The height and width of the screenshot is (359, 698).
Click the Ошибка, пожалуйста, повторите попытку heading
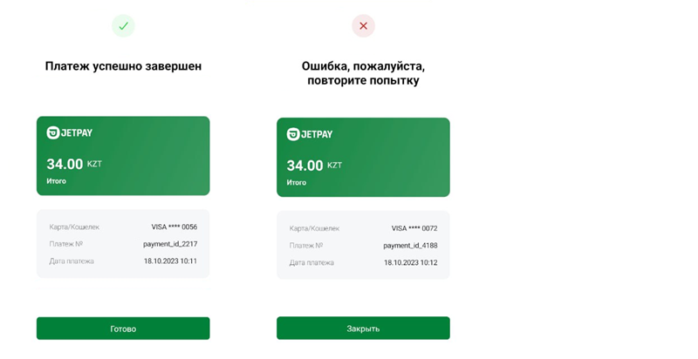363,73
